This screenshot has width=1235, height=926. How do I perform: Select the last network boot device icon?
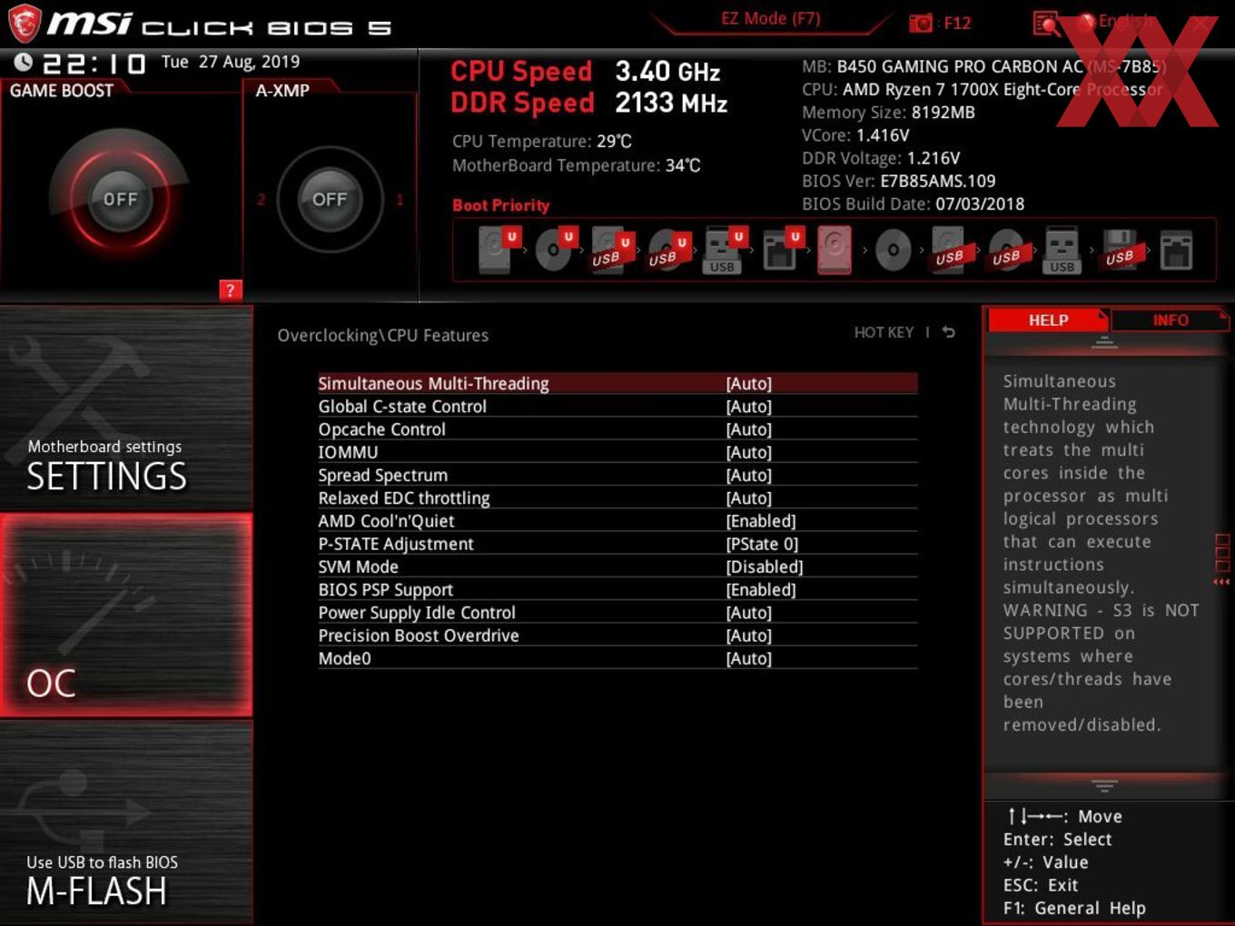[x=1176, y=250]
